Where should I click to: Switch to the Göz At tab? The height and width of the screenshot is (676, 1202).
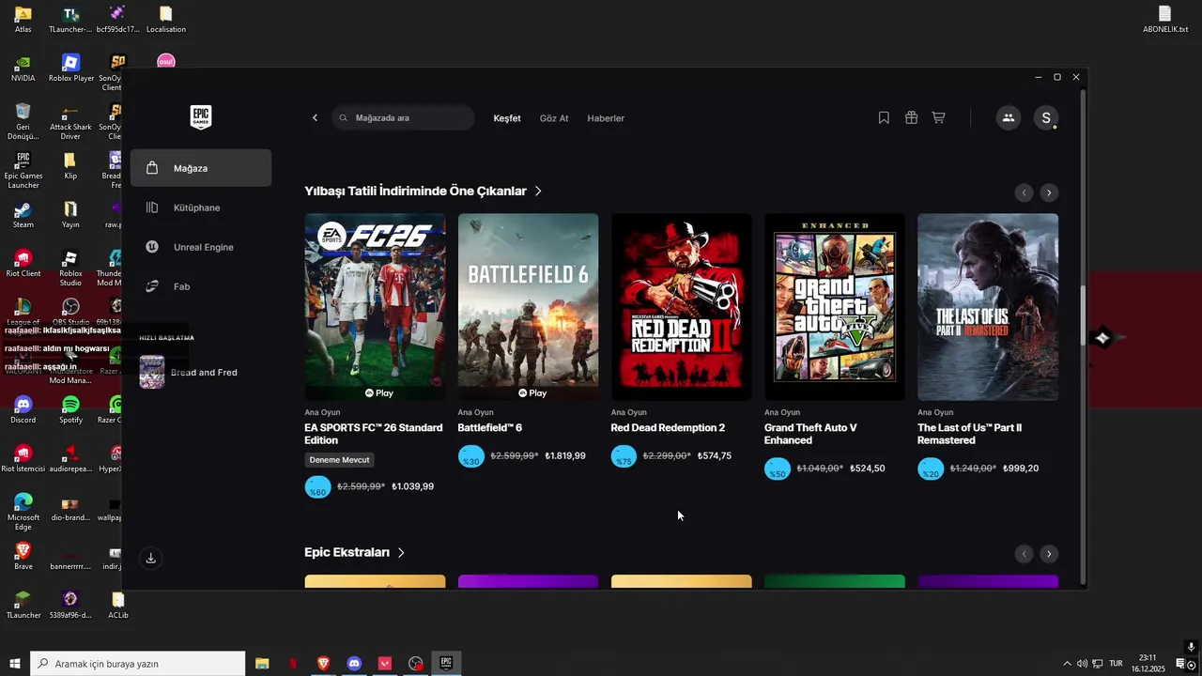coord(554,118)
